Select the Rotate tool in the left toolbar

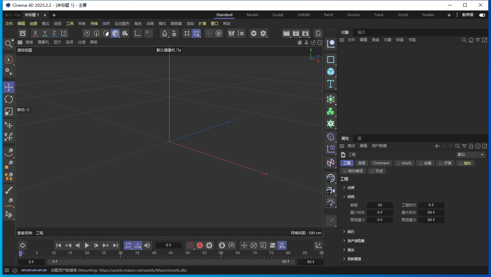pyautogui.click(x=9, y=99)
